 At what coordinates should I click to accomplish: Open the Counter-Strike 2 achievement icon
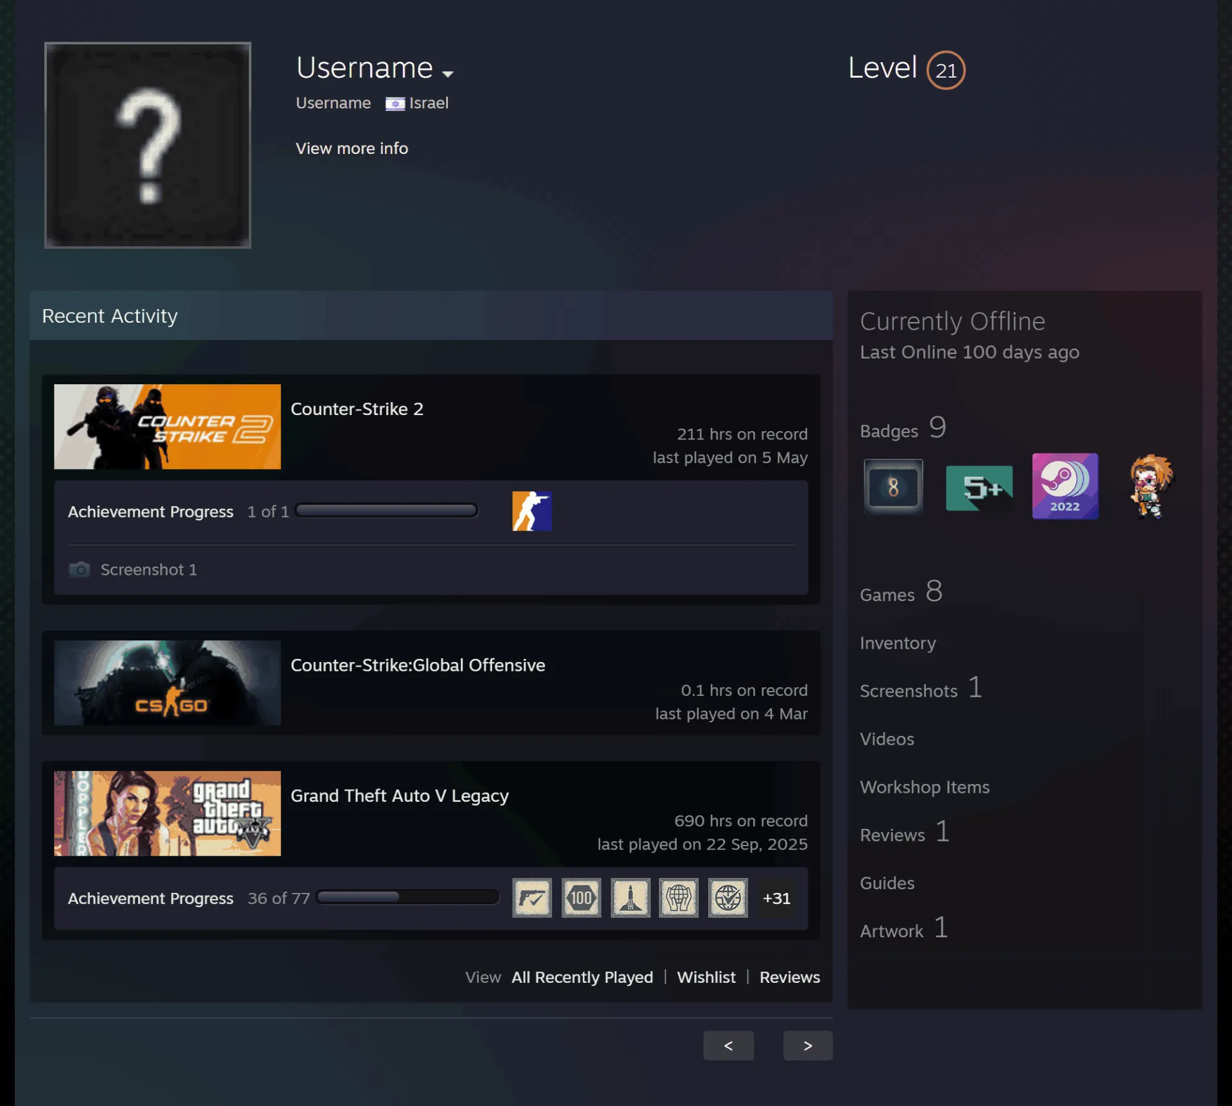(532, 511)
